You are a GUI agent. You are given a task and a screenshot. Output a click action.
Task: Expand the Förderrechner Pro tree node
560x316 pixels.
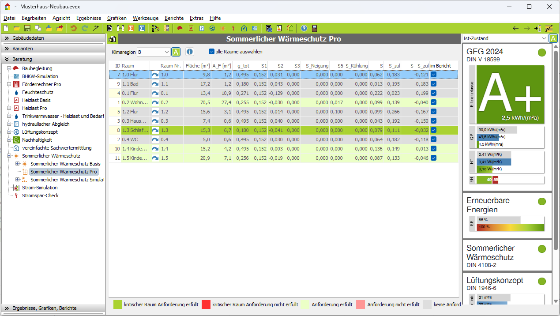[x=9, y=84]
